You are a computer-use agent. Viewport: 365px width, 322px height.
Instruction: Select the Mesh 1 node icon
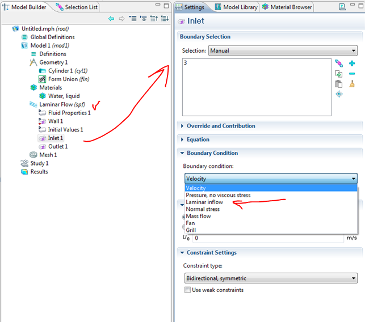pyautogui.click(x=33, y=155)
